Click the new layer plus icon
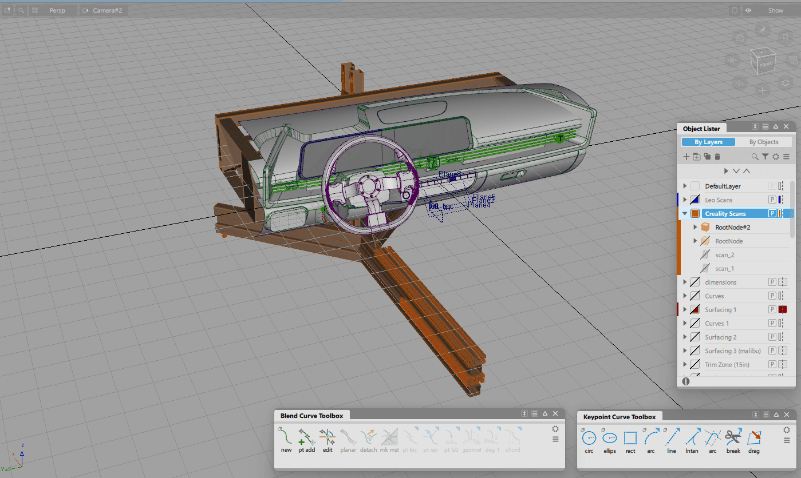This screenshot has width=801, height=478. (686, 157)
